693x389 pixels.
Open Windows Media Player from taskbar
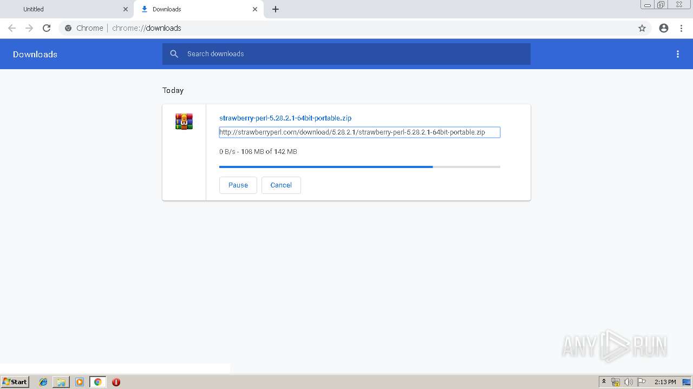(80, 382)
